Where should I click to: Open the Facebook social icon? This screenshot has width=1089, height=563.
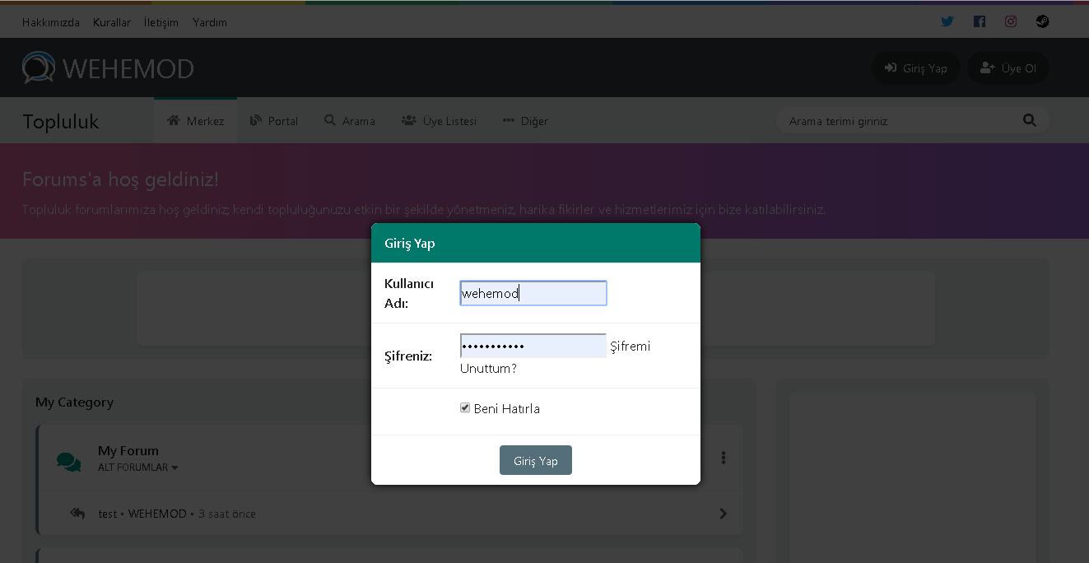click(980, 22)
